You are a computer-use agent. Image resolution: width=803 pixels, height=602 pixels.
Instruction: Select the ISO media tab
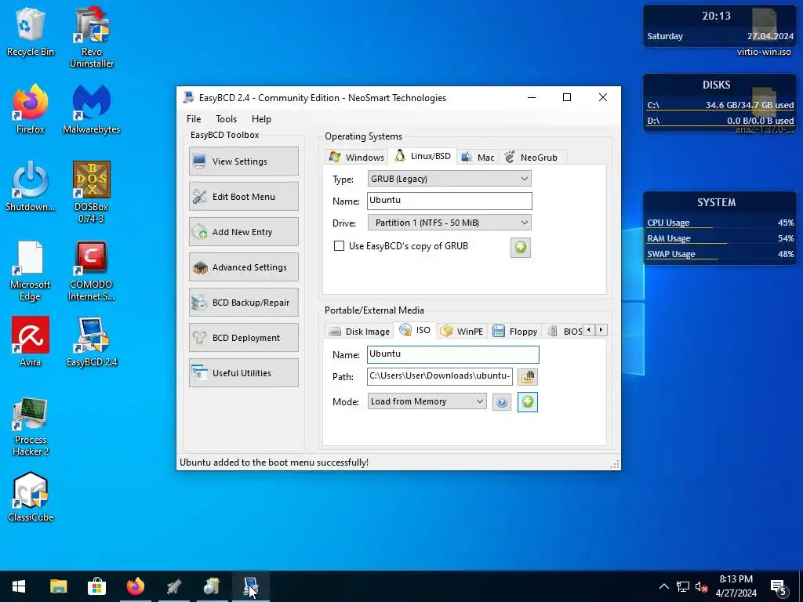[x=416, y=330]
